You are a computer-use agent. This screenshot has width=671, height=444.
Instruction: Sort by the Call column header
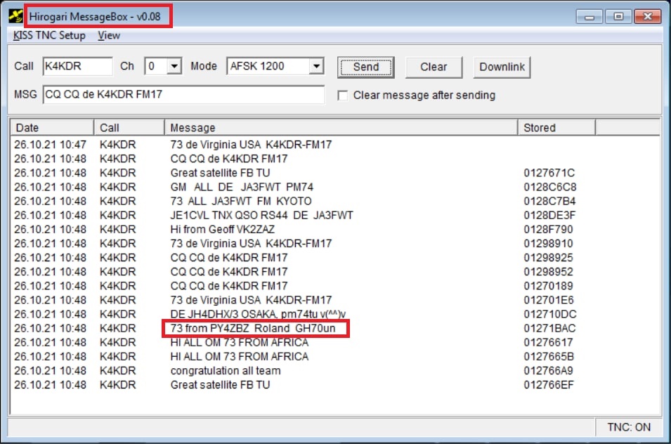(x=129, y=127)
